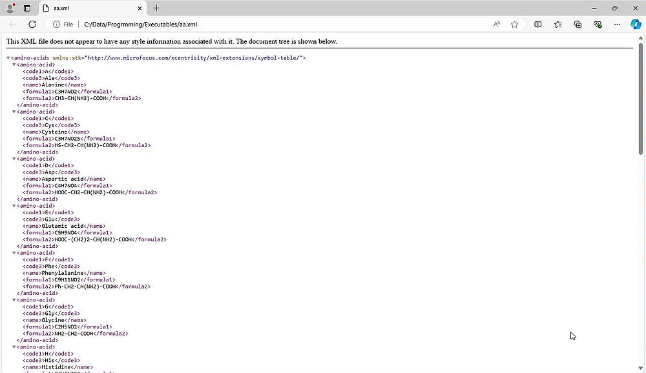The image size is (646, 373).
Task: Open Split screen icon
Action: pos(537,25)
